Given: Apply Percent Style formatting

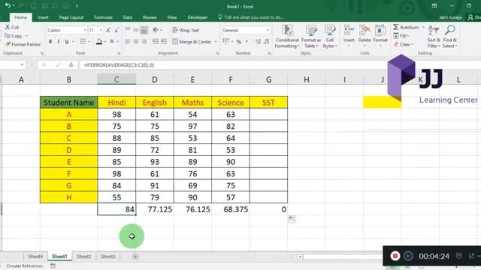Looking at the screenshot, I should coord(239,42).
